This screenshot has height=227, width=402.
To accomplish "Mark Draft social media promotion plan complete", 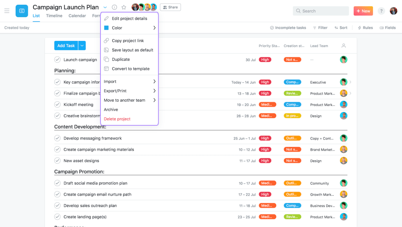I will (x=57, y=183).
